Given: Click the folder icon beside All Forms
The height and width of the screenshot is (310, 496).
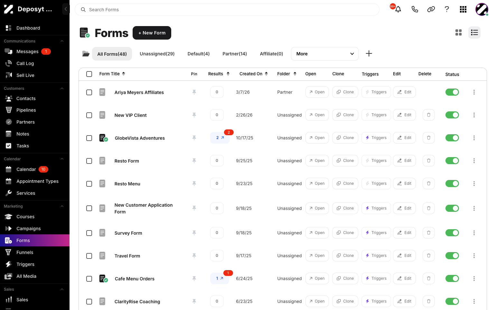Looking at the screenshot, I should (86, 54).
